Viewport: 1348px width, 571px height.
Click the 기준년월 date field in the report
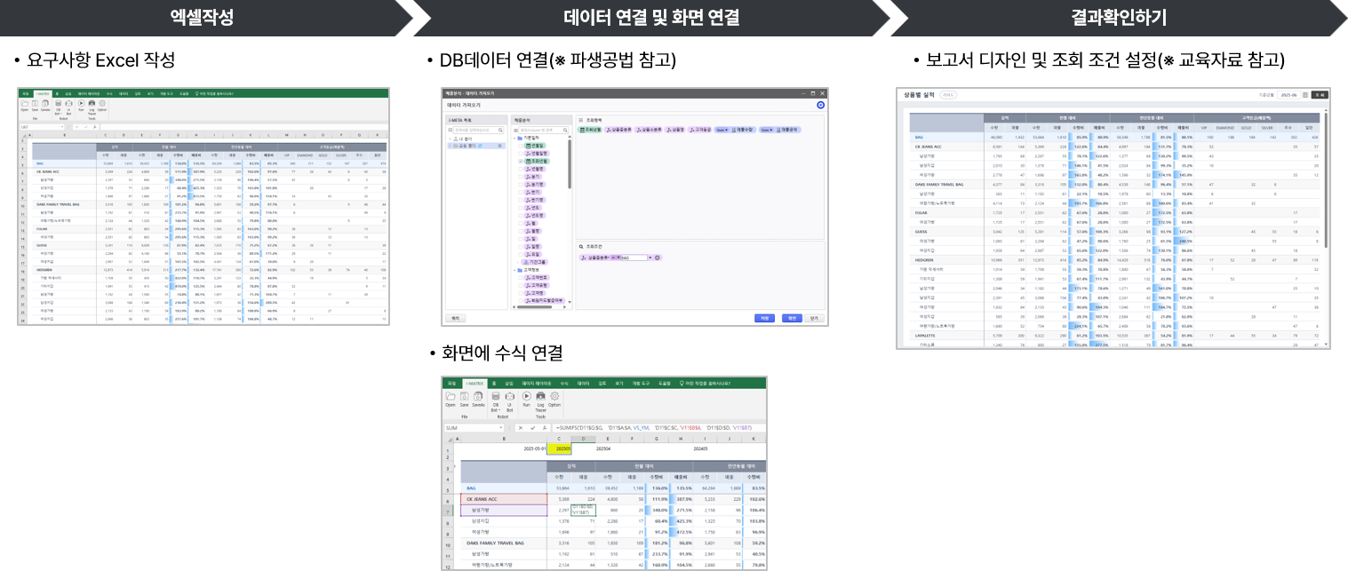click(x=1288, y=94)
